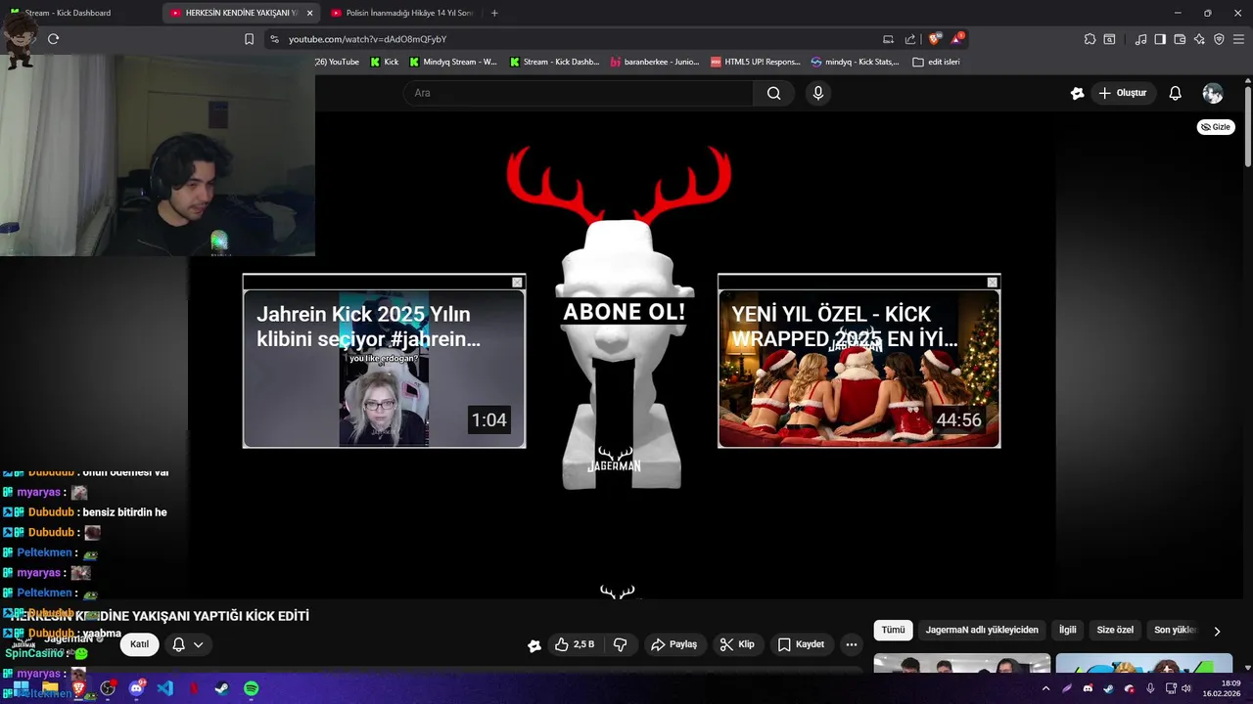Click the YouTube search magnifier button
1253x704 pixels.
click(773, 93)
